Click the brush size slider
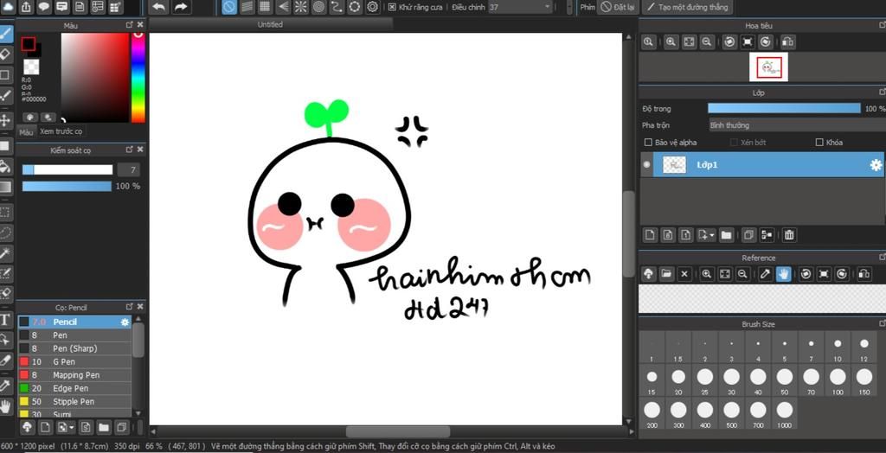Image resolution: width=886 pixels, height=453 pixels. tap(67, 170)
